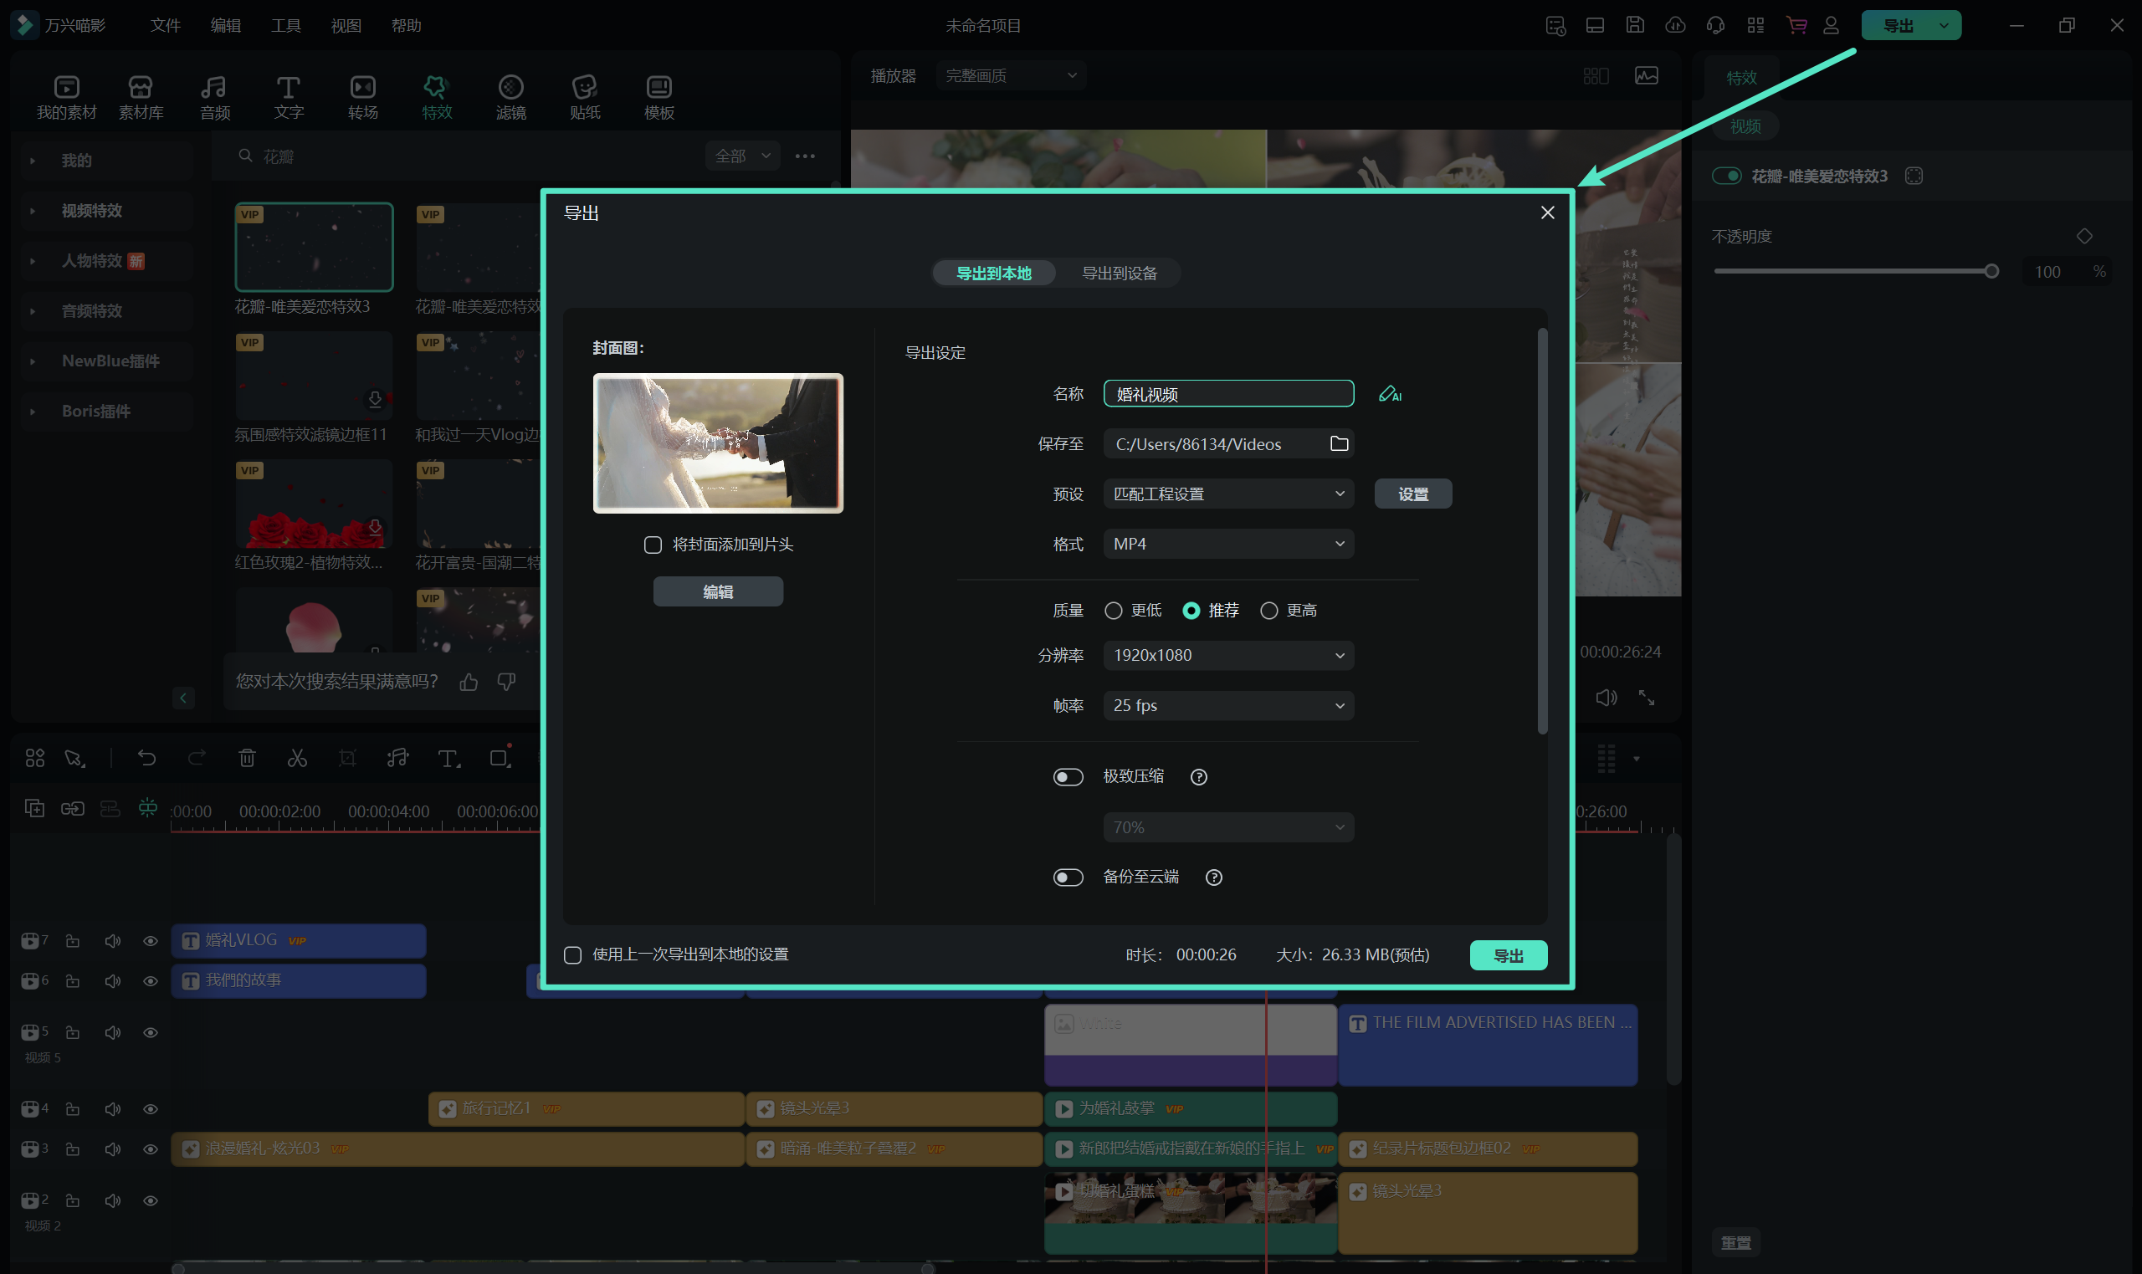Click the 不透明度 opacity slider handle

point(1991,272)
